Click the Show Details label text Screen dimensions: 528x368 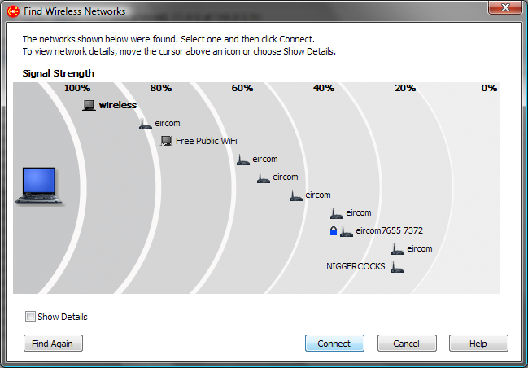[63, 317]
